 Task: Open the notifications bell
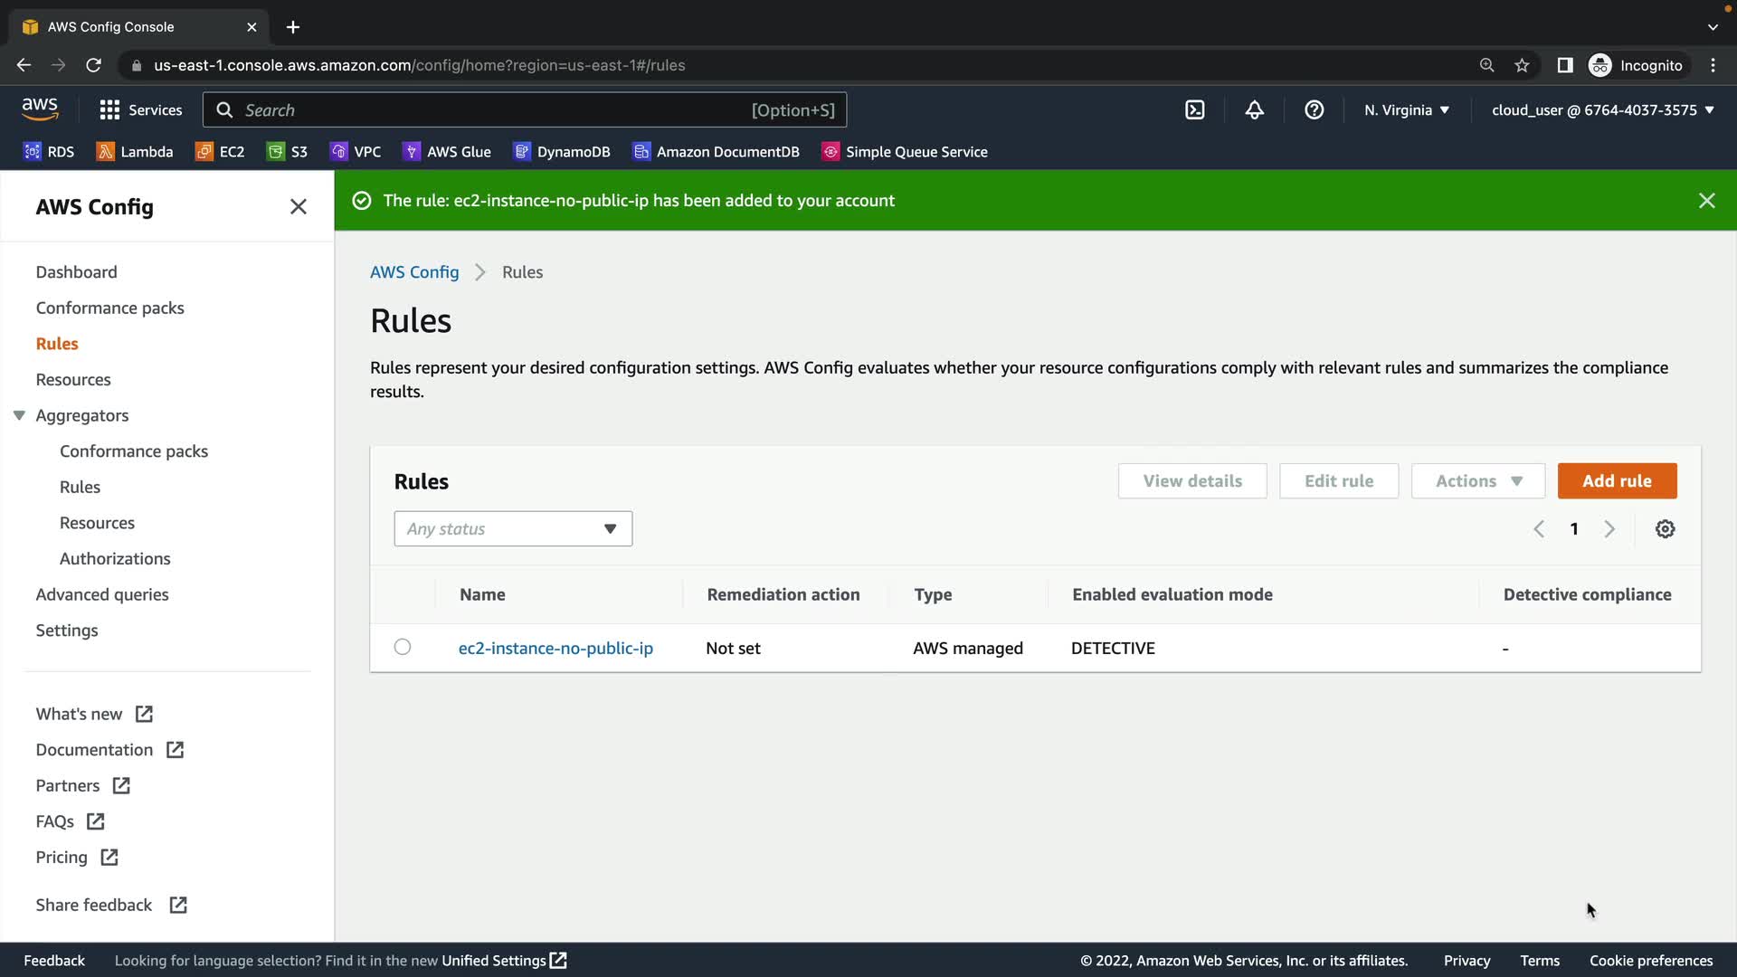[x=1254, y=110]
